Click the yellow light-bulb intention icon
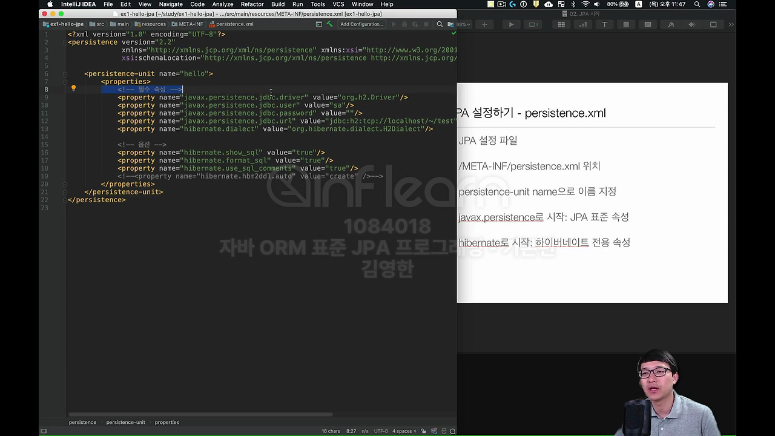 coord(73,88)
